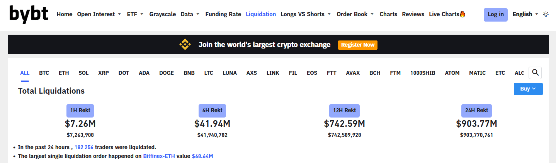Image resolution: width=556 pixels, height=163 pixels.
Task: Toggle the light/dark theme bulb icon
Action: click(546, 14)
